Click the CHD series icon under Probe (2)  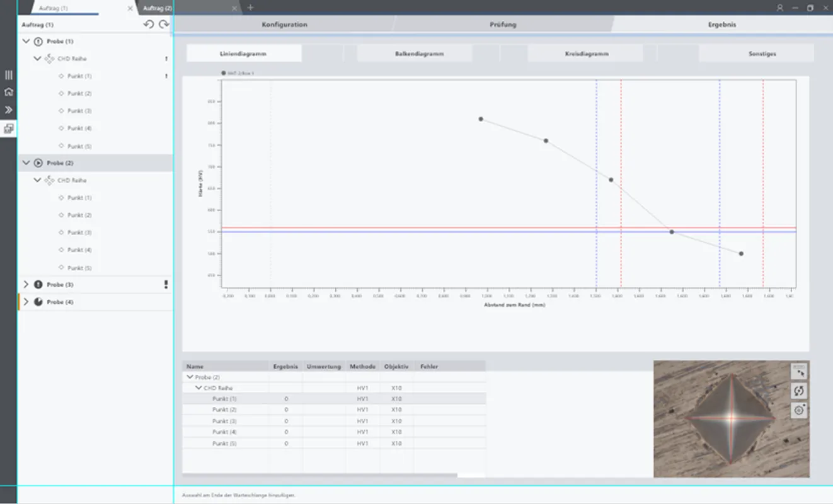[49, 180]
